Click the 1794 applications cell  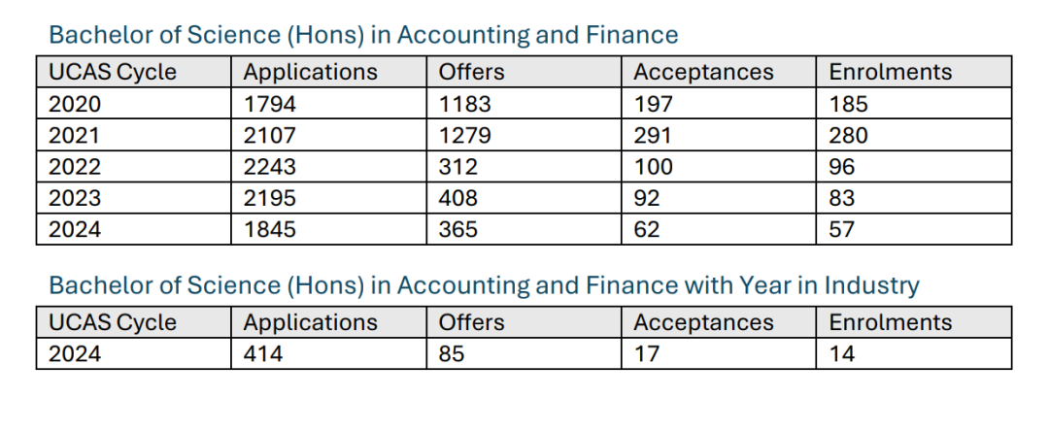tap(328, 103)
